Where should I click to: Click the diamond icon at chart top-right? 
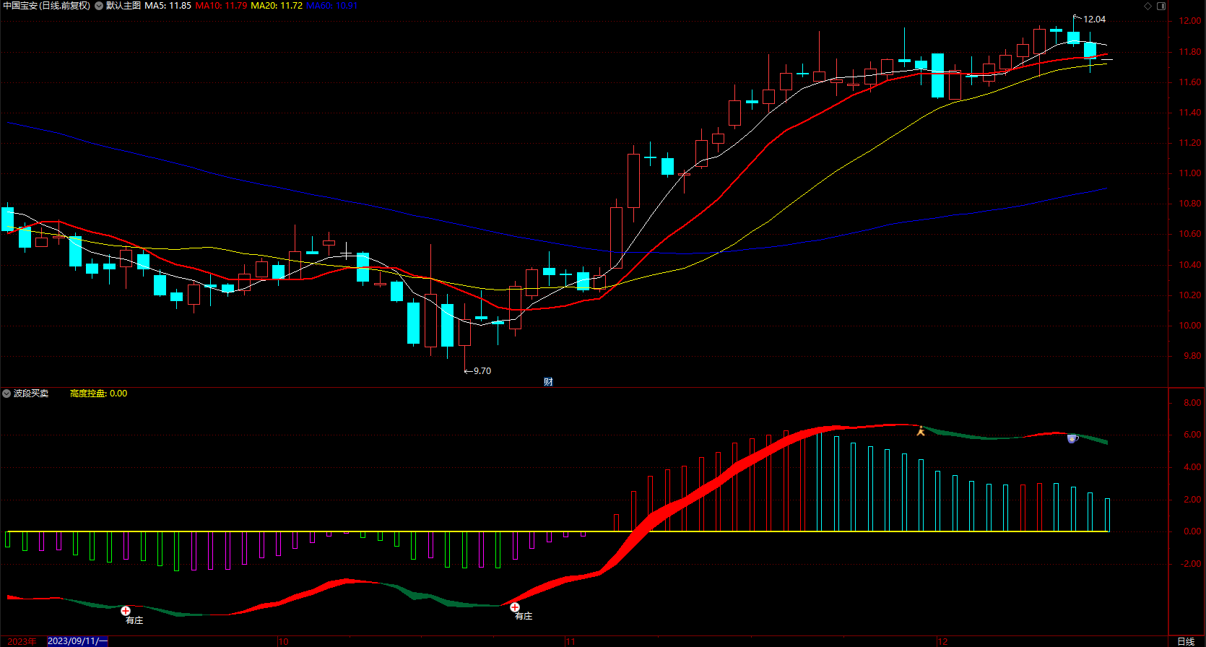[1148, 6]
